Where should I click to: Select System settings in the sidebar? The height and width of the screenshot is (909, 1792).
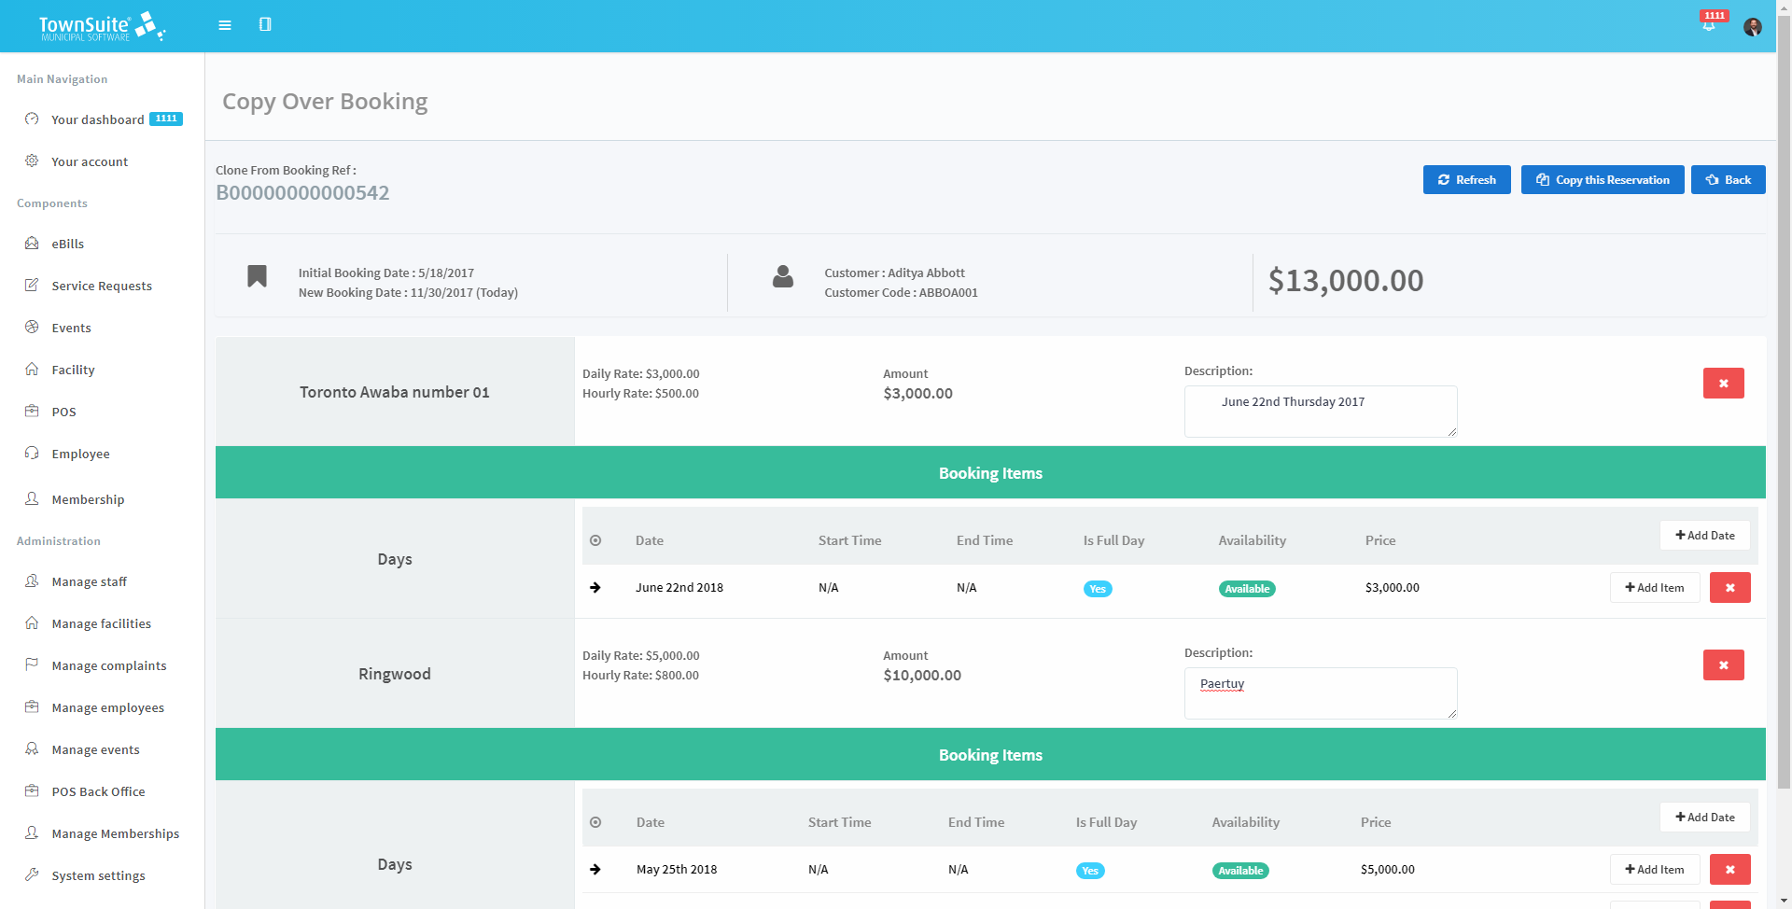98,874
